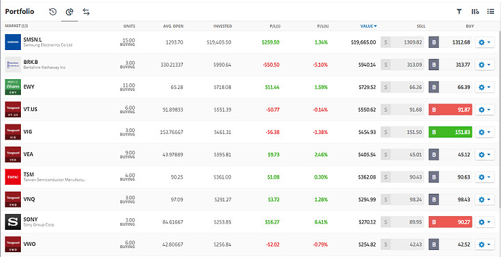501x257 pixels.
Task: Open the gear menu for VT.US
Action: [x=485, y=109]
